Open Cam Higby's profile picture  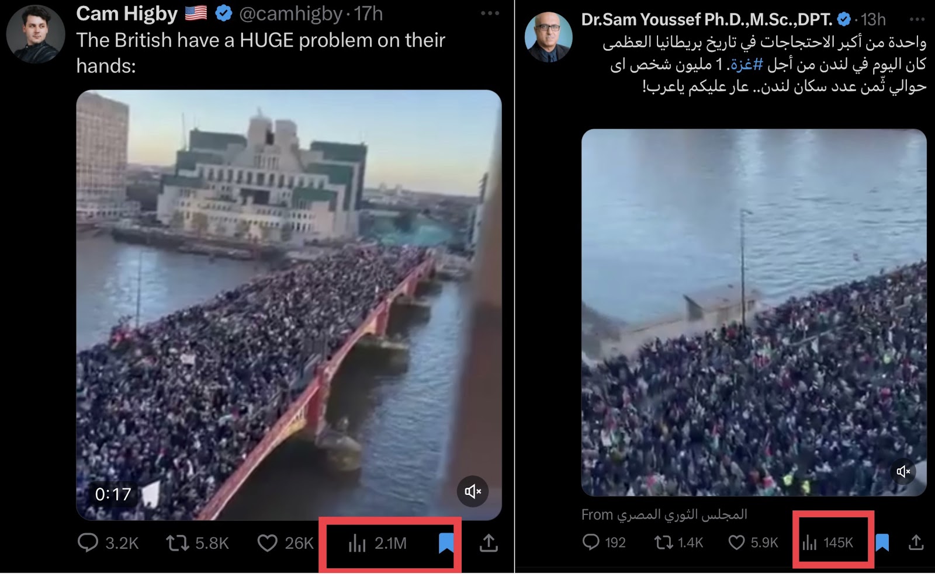(35, 34)
